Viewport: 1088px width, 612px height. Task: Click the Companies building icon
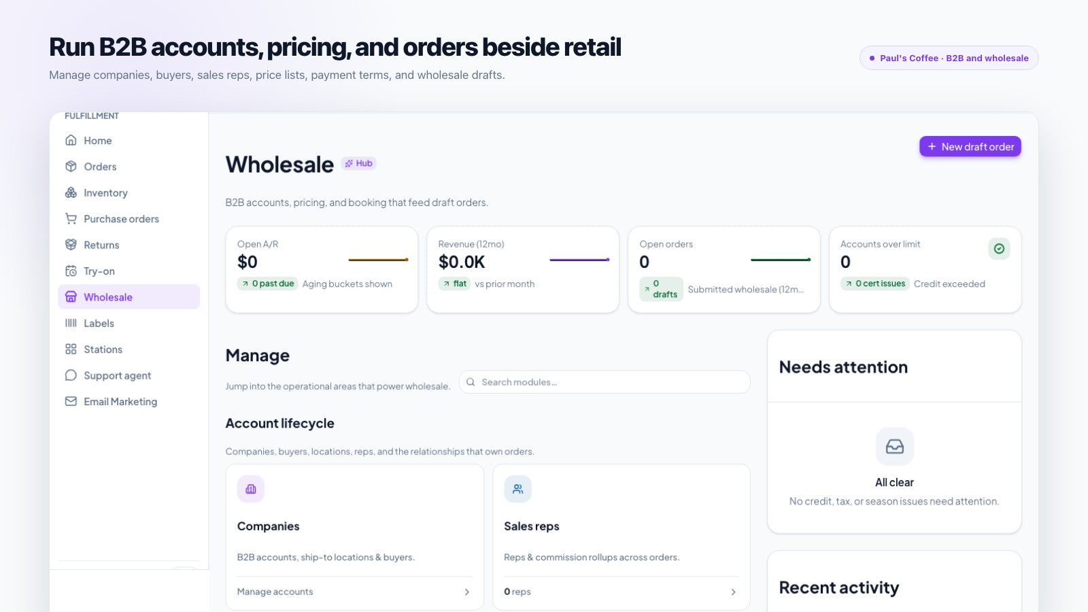click(x=251, y=489)
